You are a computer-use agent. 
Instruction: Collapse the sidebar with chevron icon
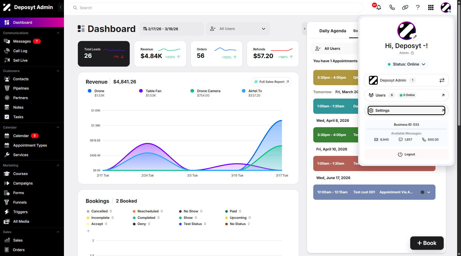point(61,7)
